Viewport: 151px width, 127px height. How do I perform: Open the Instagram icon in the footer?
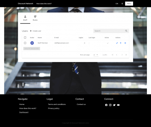tap(110, 105)
